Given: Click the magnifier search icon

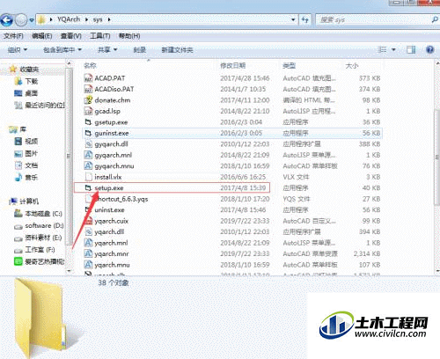Looking at the screenshot, I should 435,19.
